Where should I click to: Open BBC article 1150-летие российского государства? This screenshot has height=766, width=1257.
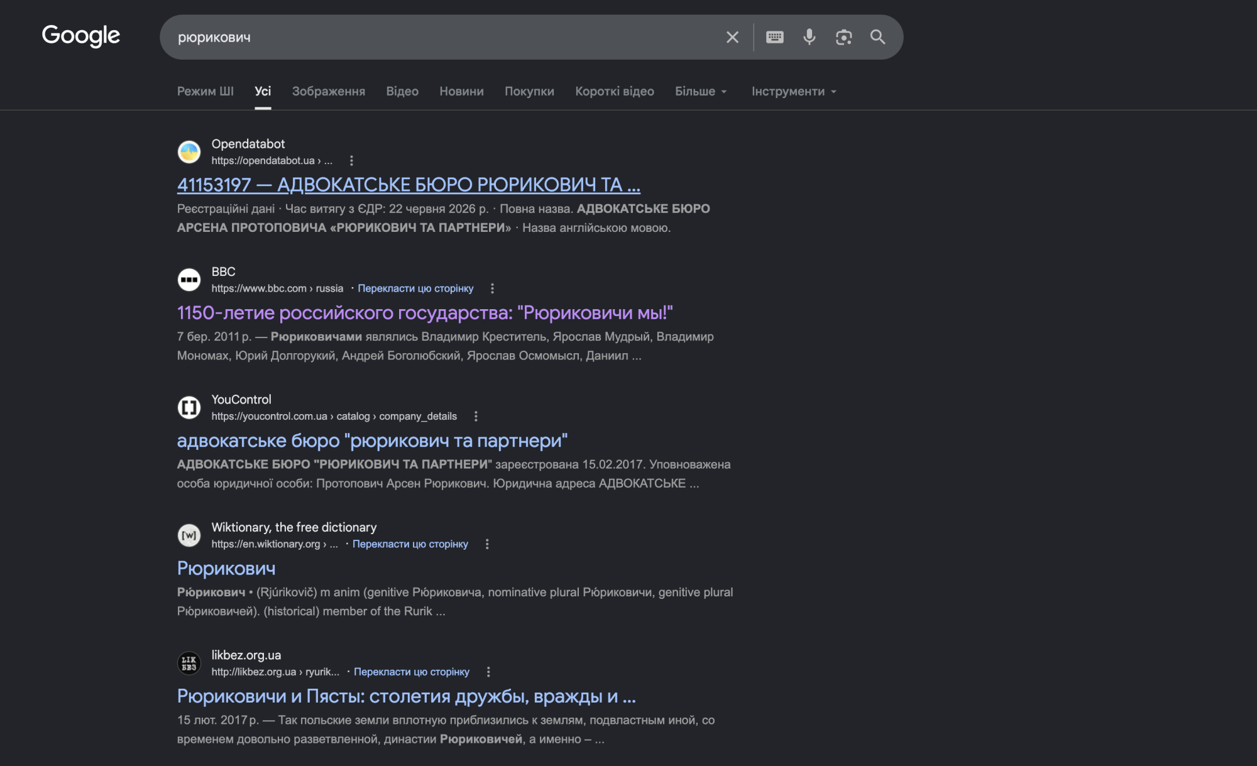[x=425, y=312]
